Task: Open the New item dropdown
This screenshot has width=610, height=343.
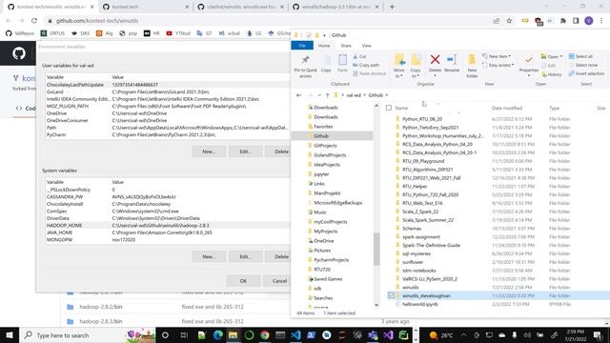Action: 497,56
